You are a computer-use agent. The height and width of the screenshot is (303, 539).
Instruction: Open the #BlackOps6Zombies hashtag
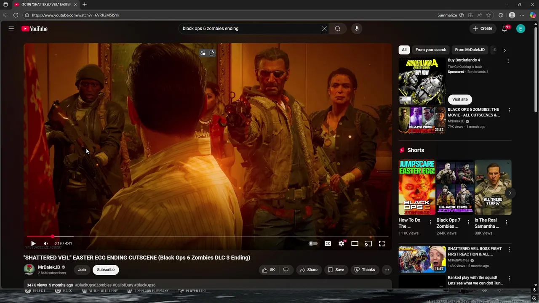pyautogui.click(x=93, y=285)
